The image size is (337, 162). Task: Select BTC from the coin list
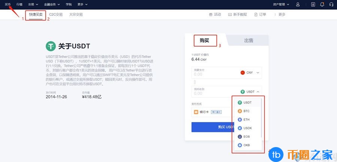pos(246,111)
